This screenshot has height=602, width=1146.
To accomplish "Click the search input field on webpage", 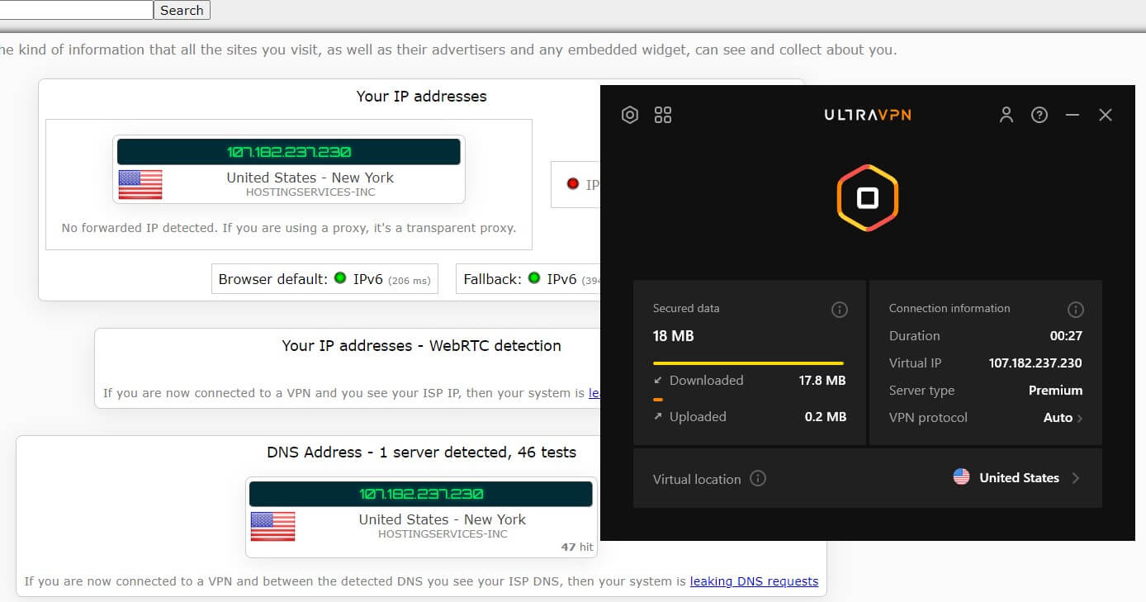I will tap(76, 10).
